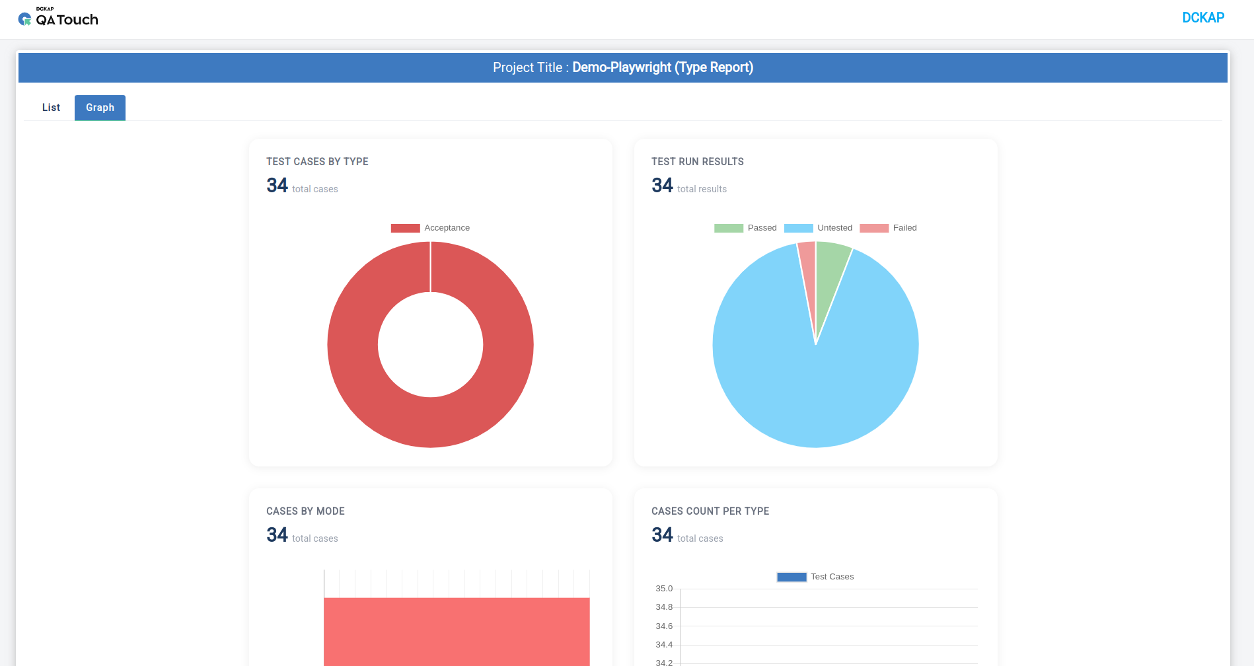This screenshot has width=1254, height=666.
Task: Toggle the Untested legend swatch
Action: pyautogui.click(x=798, y=228)
